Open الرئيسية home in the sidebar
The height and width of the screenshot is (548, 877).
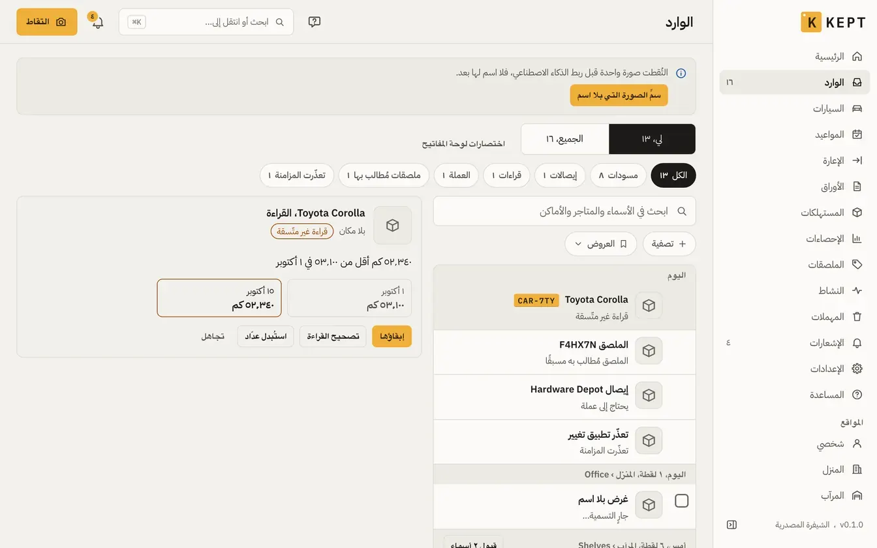click(794, 57)
